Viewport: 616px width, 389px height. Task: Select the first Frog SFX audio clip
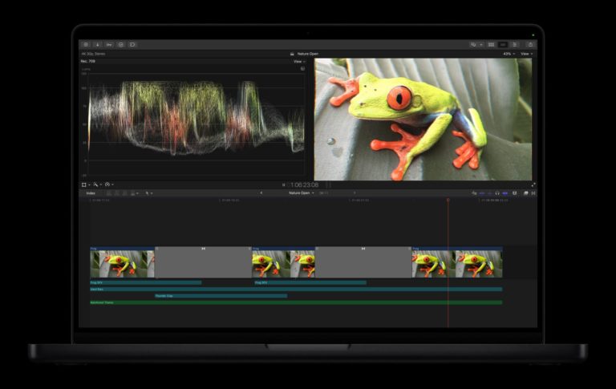coord(146,282)
